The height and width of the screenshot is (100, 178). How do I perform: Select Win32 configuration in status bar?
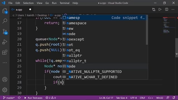160,98
